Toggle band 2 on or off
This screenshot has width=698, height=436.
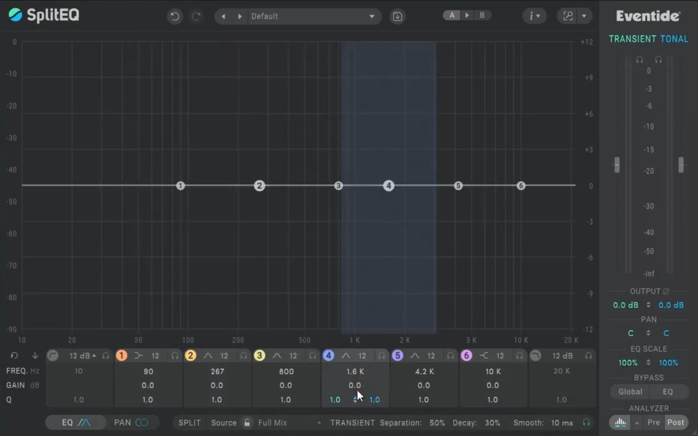[x=190, y=356]
